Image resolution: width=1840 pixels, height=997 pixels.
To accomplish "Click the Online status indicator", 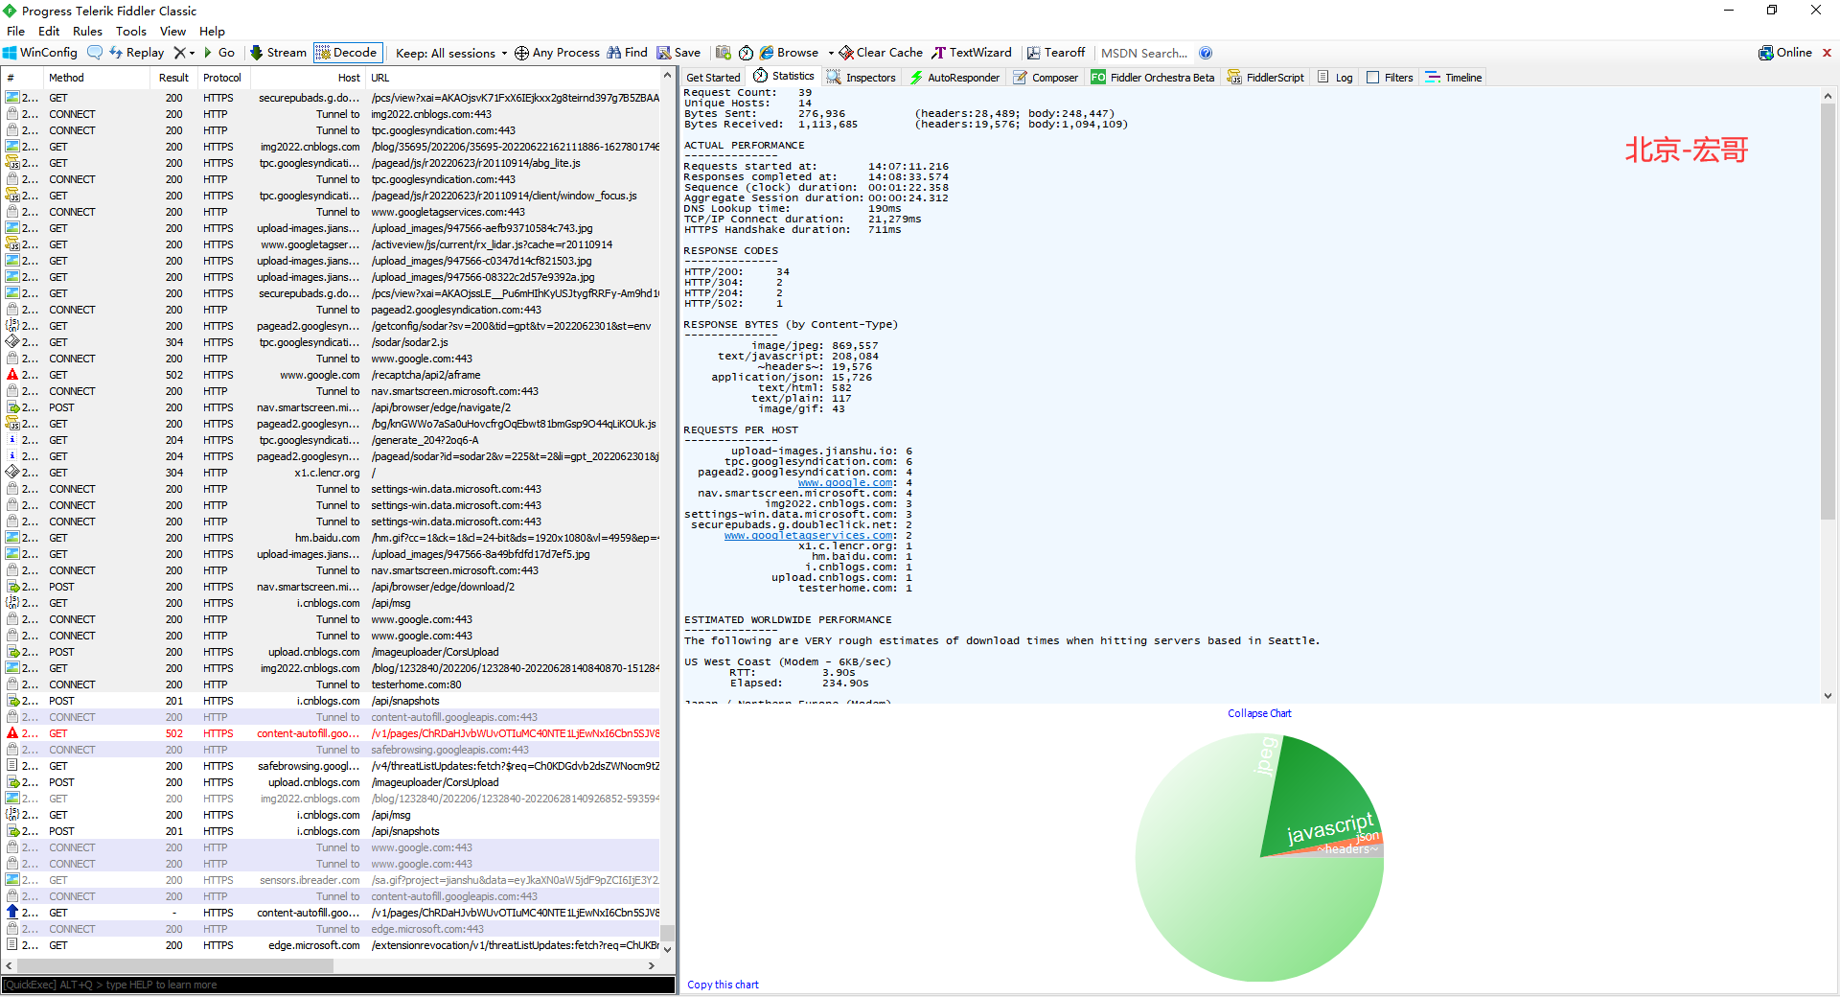I will click(1785, 53).
